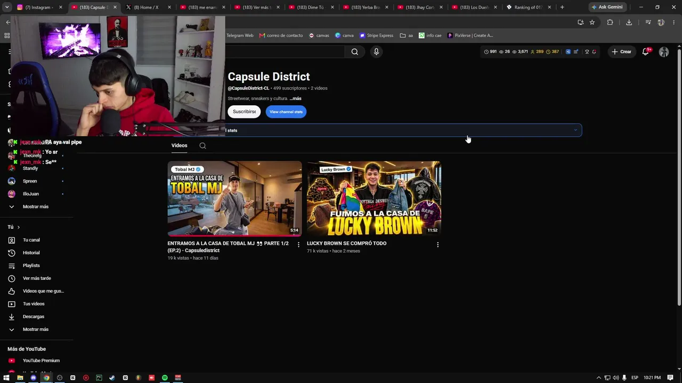Switch to the Yerba Bra YouTube tab
Image resolution: width=682 pixels, height=383 pixels.
click(x=365, y=7)
